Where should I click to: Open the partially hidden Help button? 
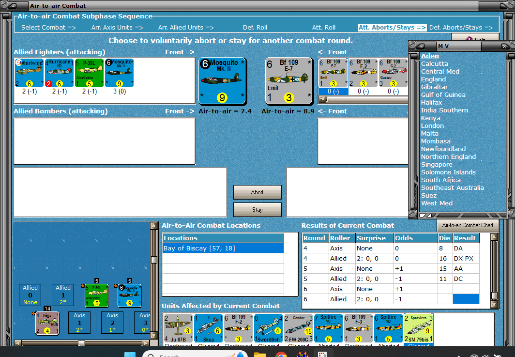pyautogui.click(x=475, y=37)
